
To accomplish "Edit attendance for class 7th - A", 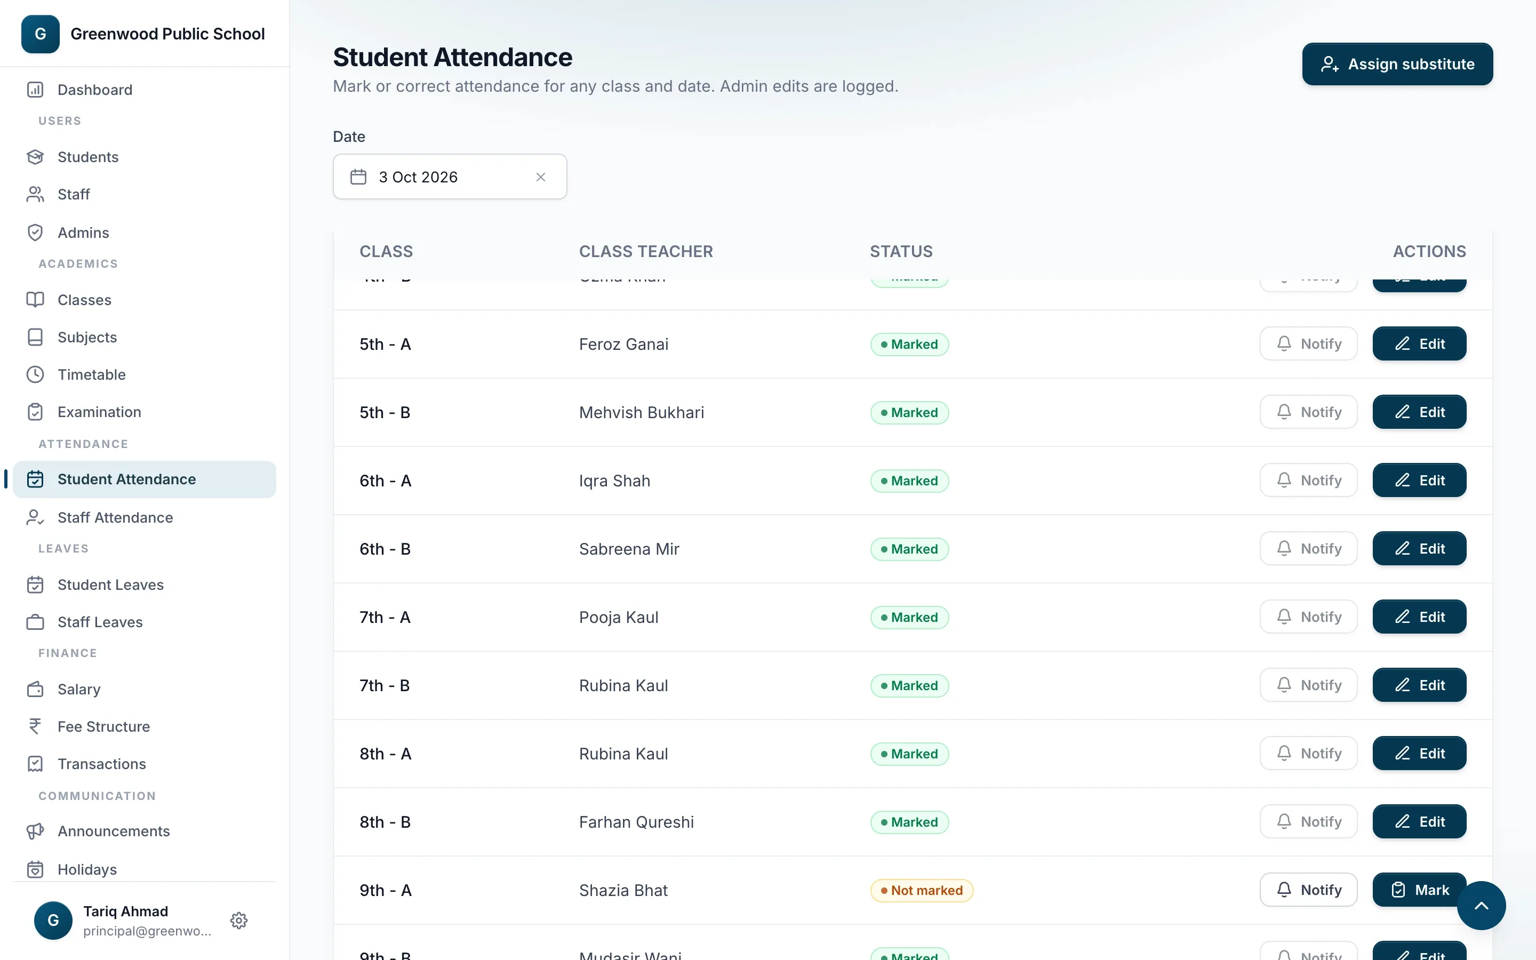I will [x=1419, y=617].
